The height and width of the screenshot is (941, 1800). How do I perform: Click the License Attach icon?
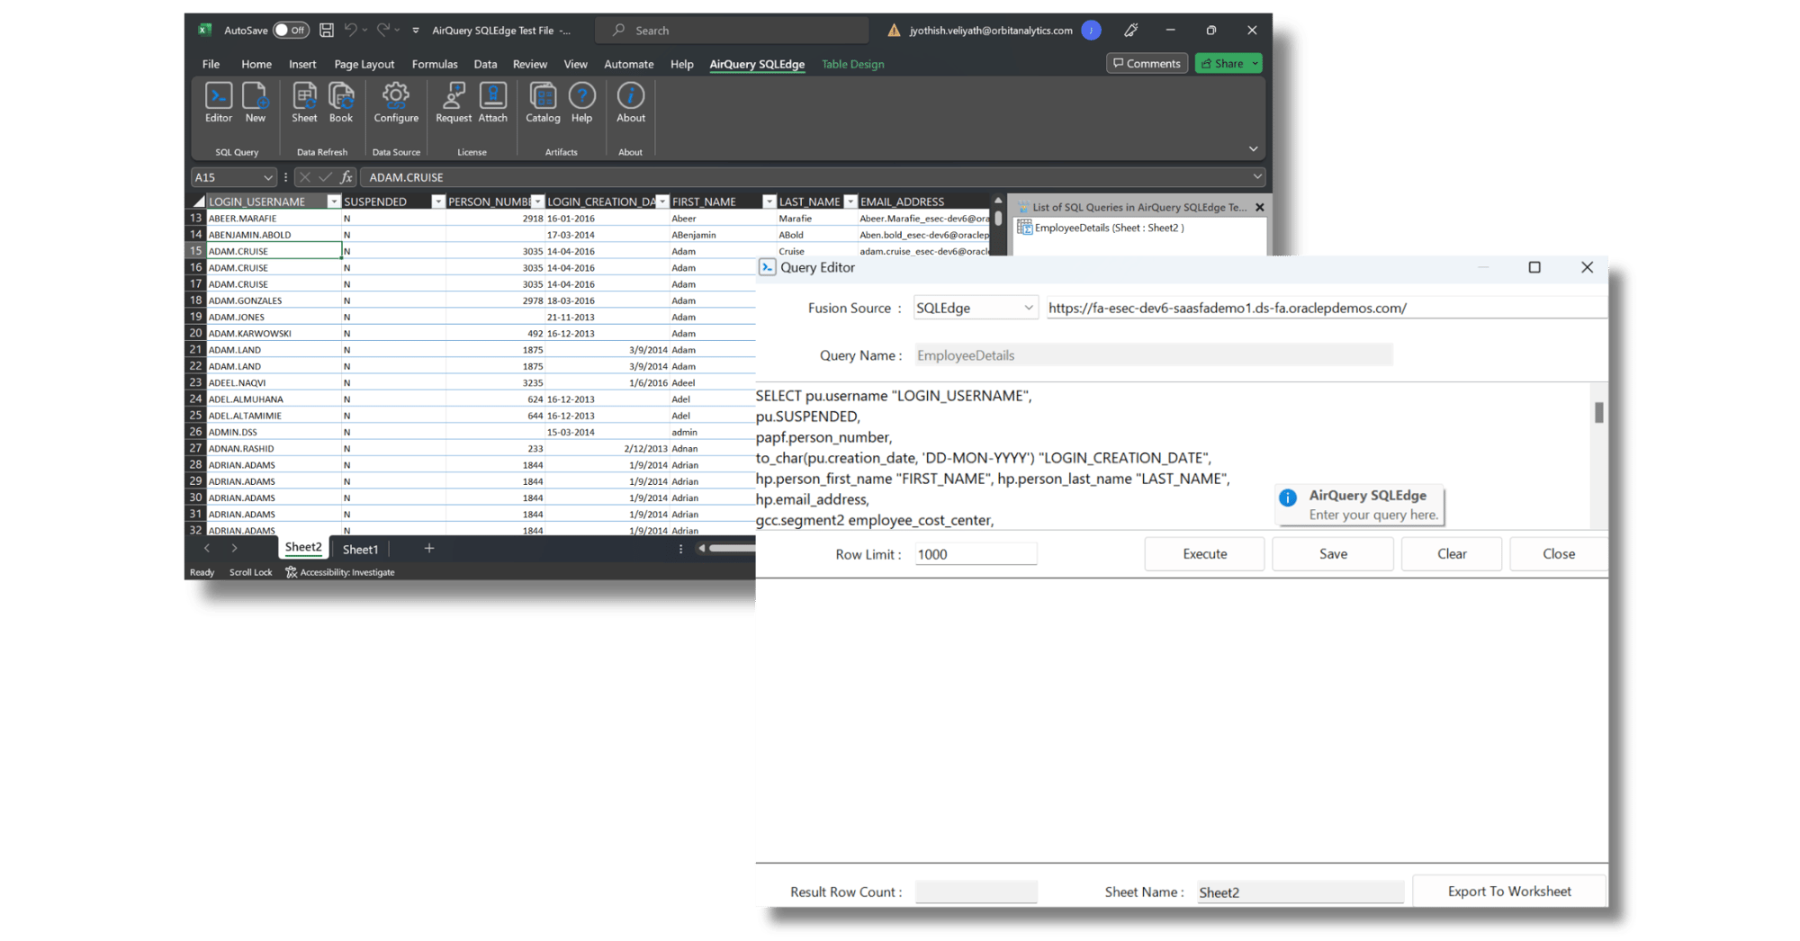click(x=492, y=103)
